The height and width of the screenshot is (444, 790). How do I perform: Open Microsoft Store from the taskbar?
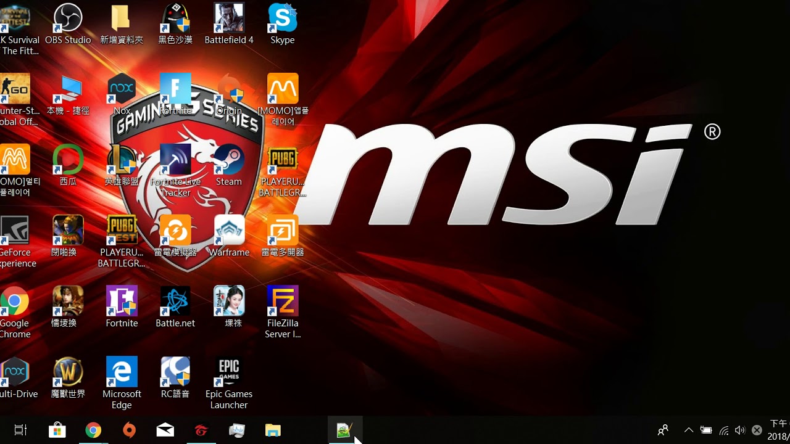pos(57,430)
